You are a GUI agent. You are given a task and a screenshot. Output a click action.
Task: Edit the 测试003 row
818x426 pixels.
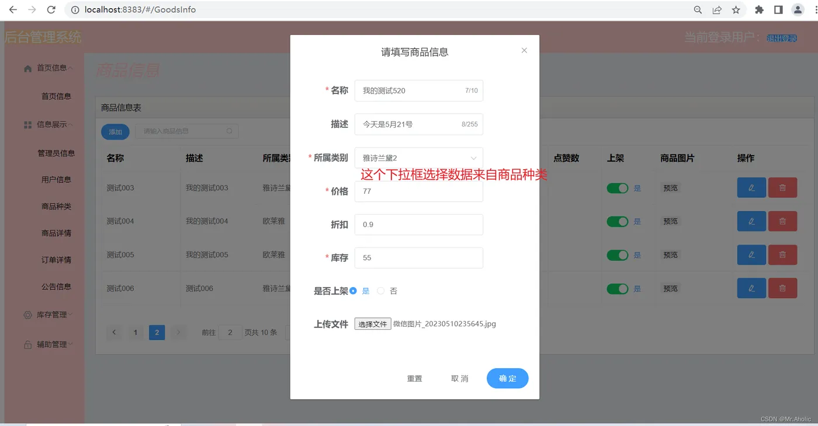pos(751,188)
